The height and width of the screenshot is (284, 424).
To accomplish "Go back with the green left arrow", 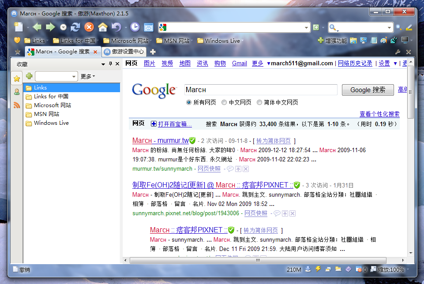I will [37, 27].
